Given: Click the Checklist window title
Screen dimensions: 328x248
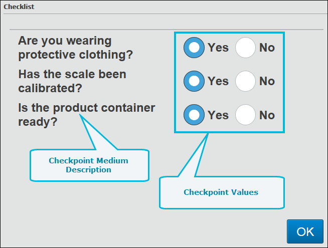Looking at the screenshot, I should (19, 7).
